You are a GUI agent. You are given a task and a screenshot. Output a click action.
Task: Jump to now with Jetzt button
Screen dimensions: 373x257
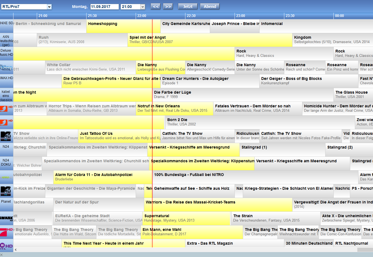click(x=188, y=7)
